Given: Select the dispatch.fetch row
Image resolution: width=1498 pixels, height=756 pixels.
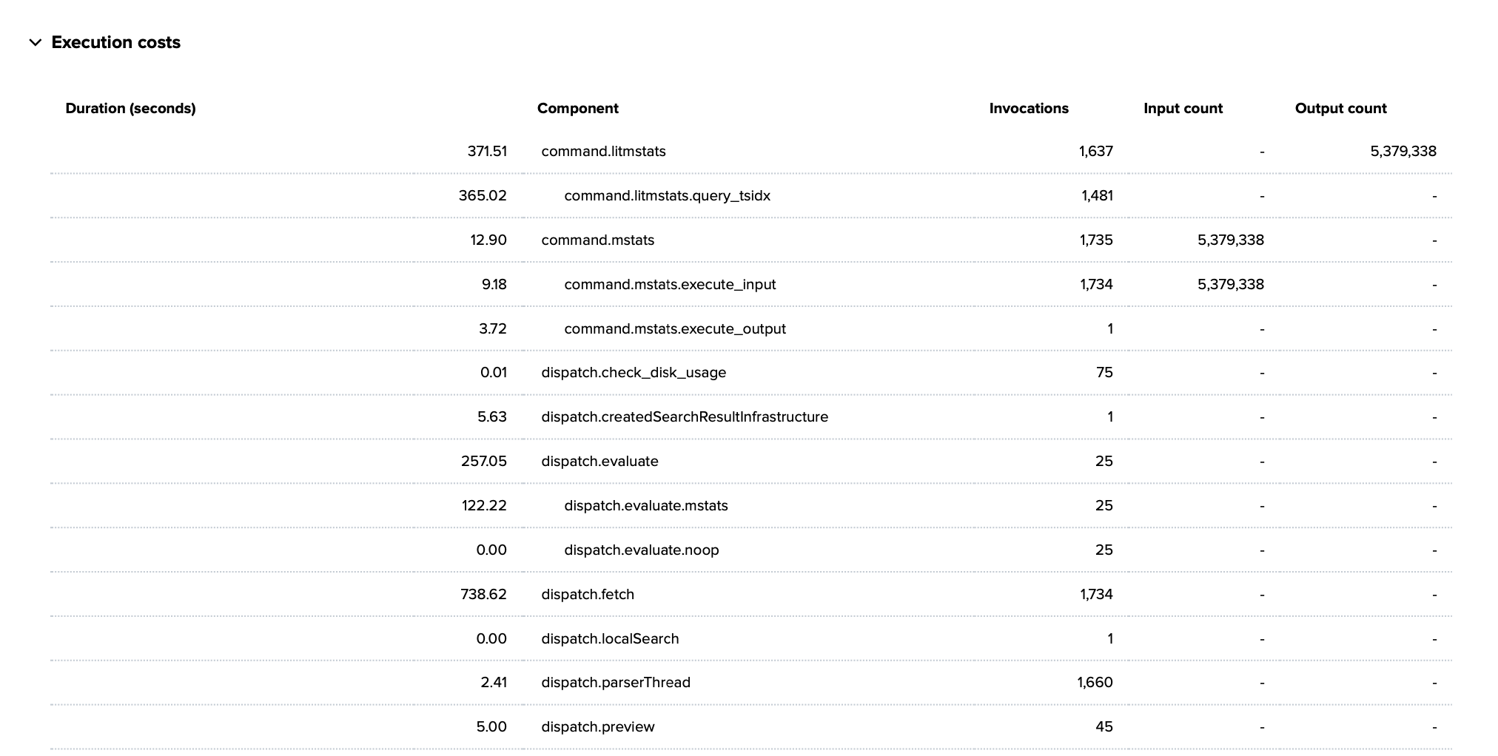Looking at the screenshot, I should 588,595.
